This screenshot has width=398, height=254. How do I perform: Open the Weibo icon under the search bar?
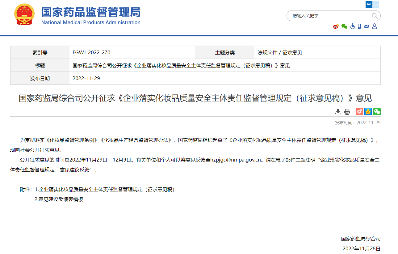click(336, 27)
